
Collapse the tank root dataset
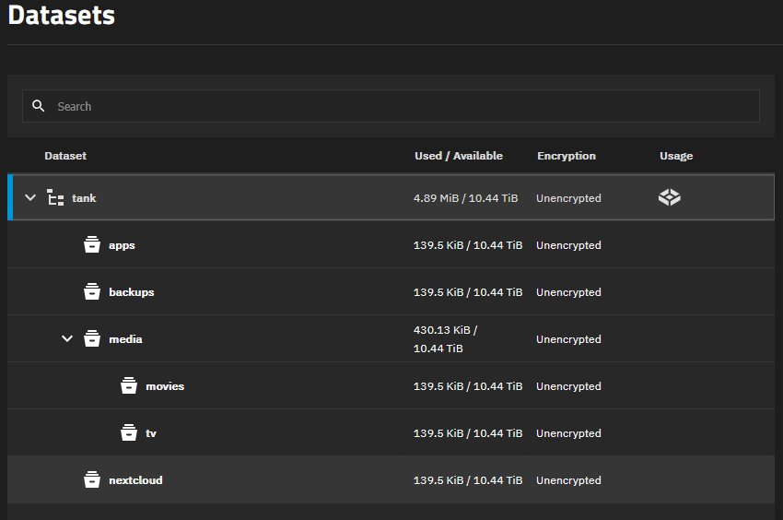tap(30, 198)
